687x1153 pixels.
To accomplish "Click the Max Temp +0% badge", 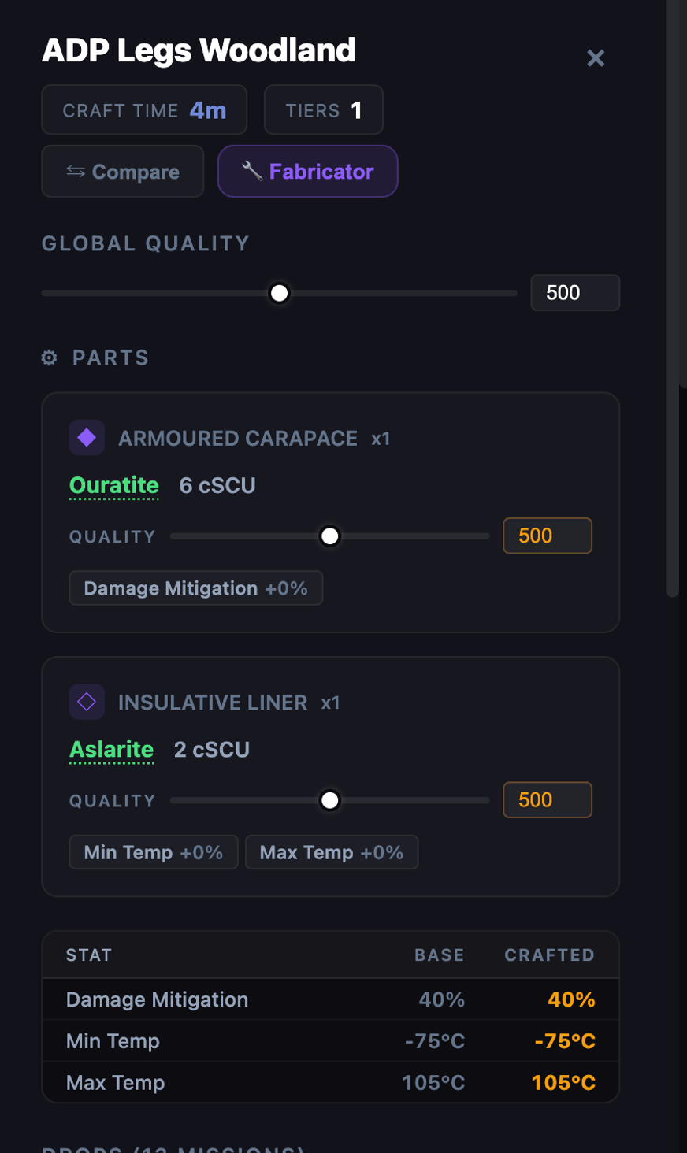I will (x=332, y=852).
